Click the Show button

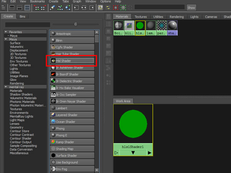coord(191,8)
